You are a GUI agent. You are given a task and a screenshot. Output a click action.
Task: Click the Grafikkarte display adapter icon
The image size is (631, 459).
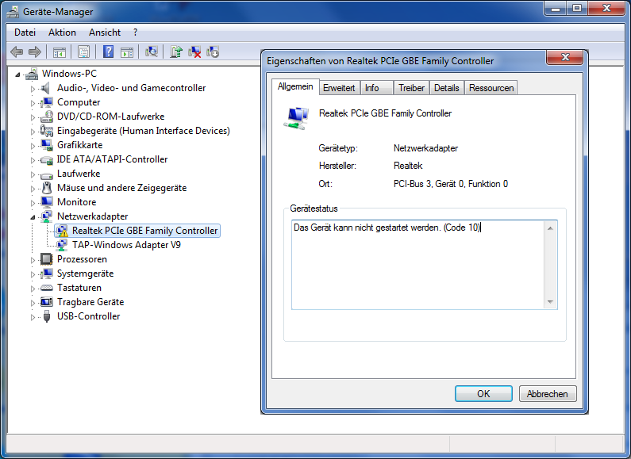click(x=47, y=145)
